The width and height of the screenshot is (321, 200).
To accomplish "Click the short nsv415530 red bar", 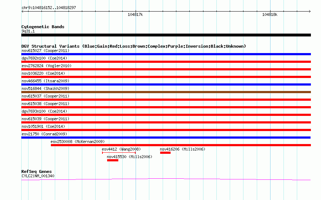I will pos(113,160).
